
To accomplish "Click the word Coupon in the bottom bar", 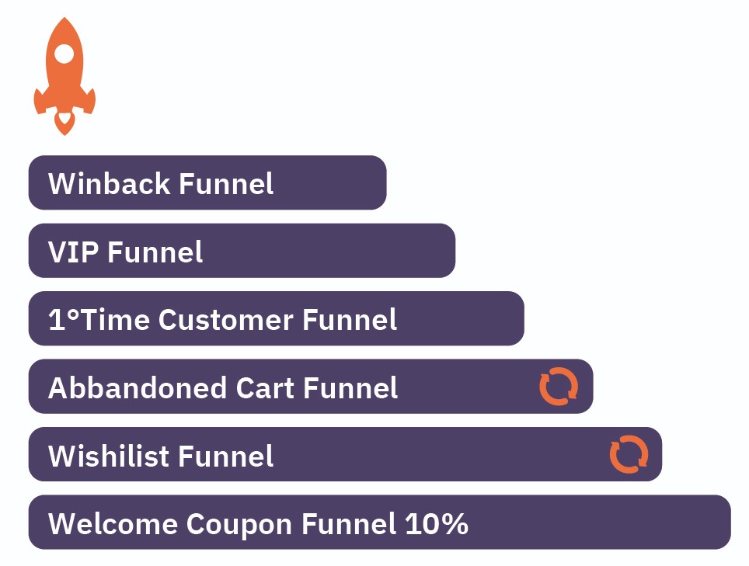I will click(239, 525).
